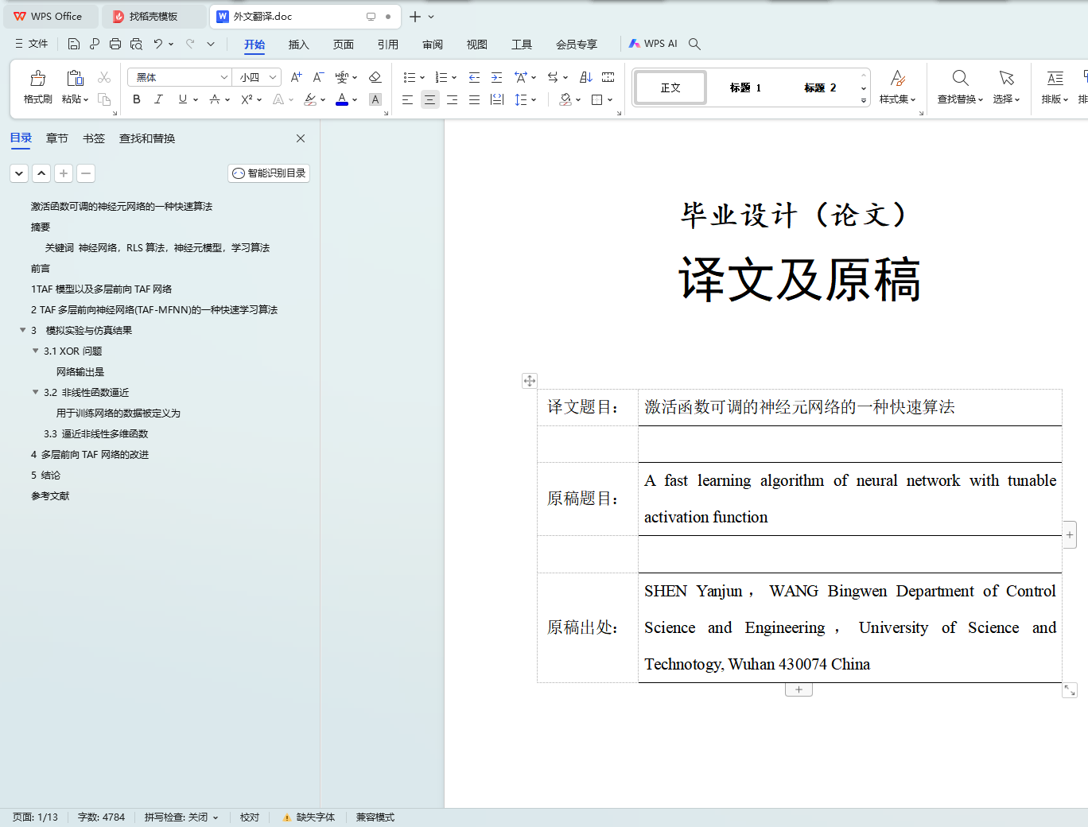Open the 章节 tab in navigation pane
The image size is (1088, 827).
click(x=57, y=138)
